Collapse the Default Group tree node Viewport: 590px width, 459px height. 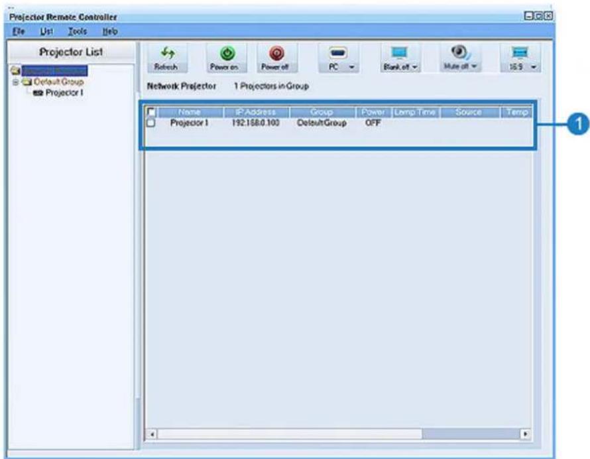pyautogui.click(x=15, y=82)
